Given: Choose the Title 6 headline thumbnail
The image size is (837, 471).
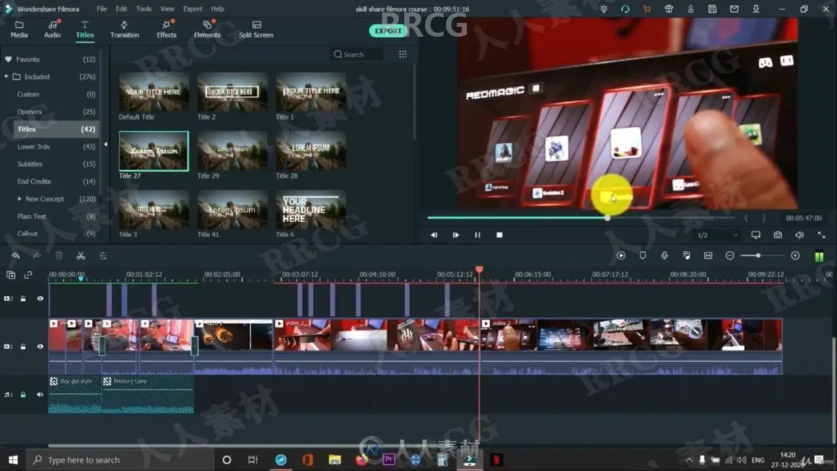Looking at the screenshot, I should pos(311,210).
